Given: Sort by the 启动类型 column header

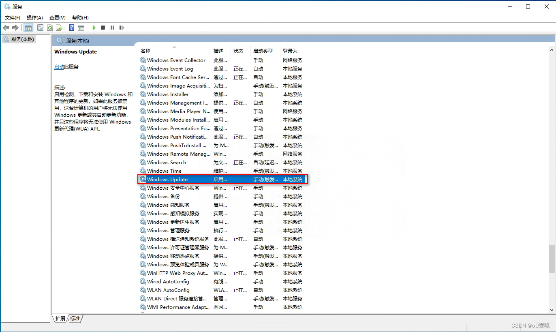Looking at the screenshot, I should (x=265, y=51).
